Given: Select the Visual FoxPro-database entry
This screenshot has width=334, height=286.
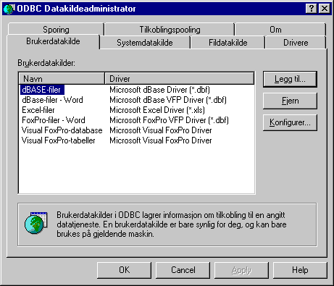Looking at the screenshot, I should 62,130.
